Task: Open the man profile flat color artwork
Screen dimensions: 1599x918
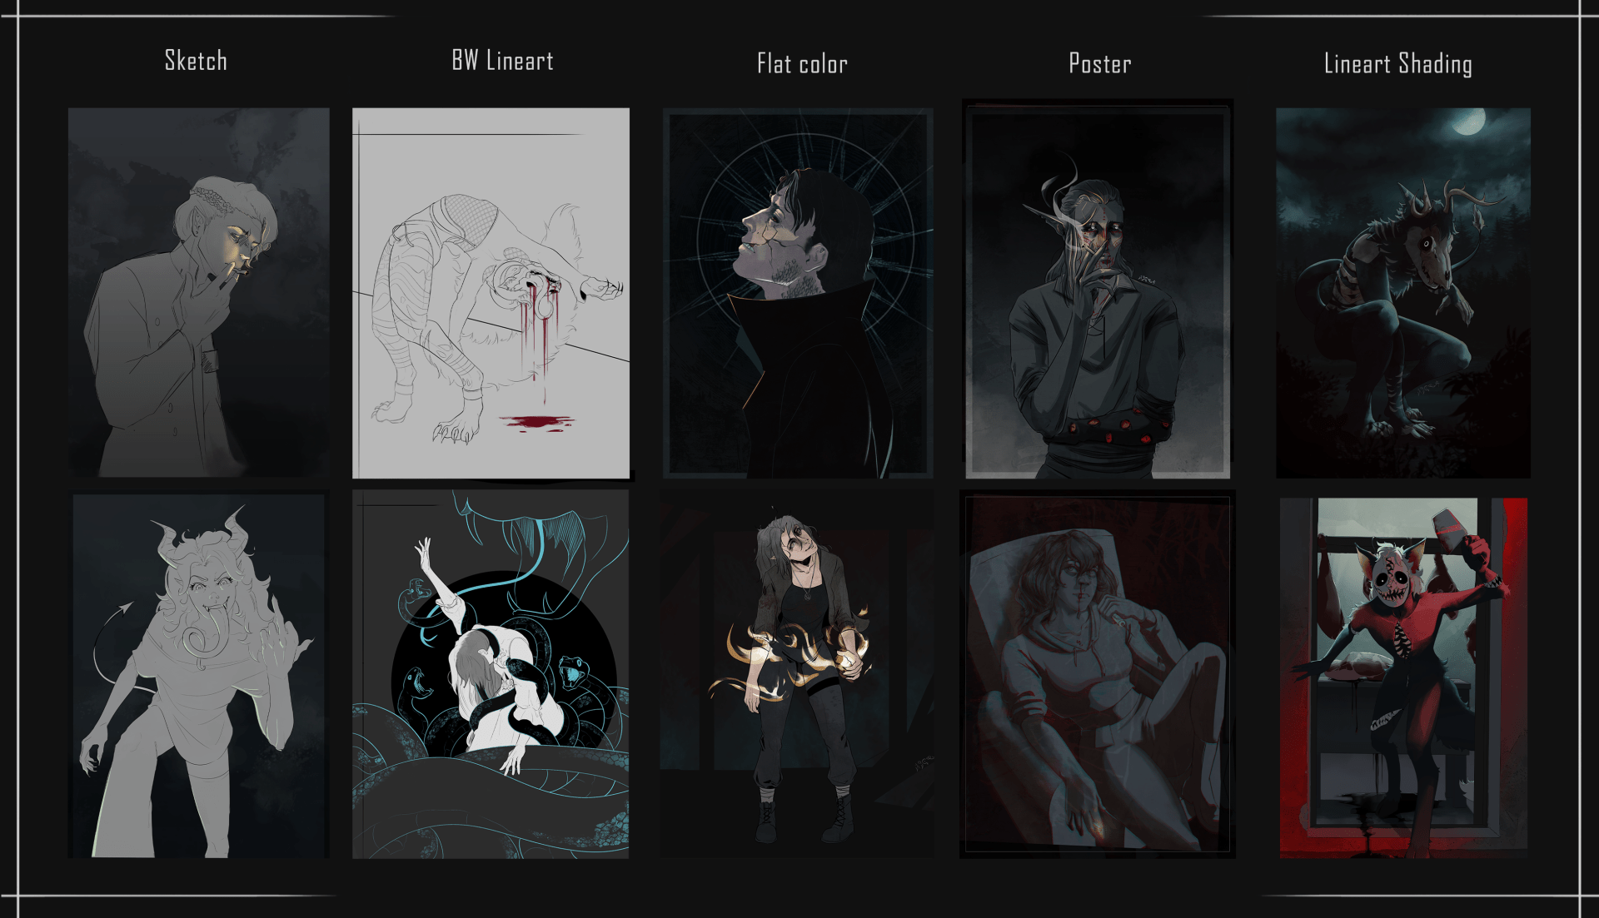Action: (798, 293)
